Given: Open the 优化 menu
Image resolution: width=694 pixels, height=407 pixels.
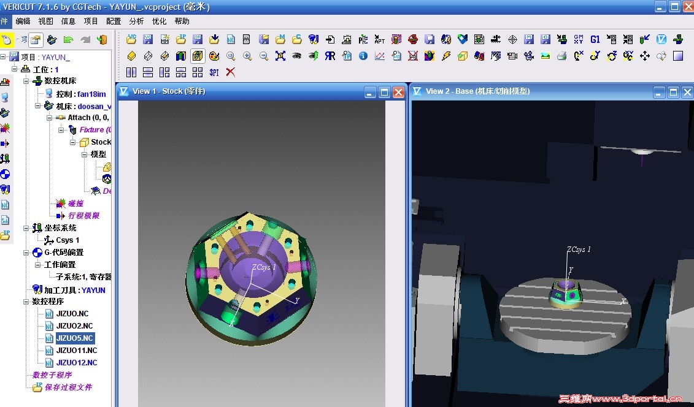Looking at the screenshot, I should pos(159,21).
